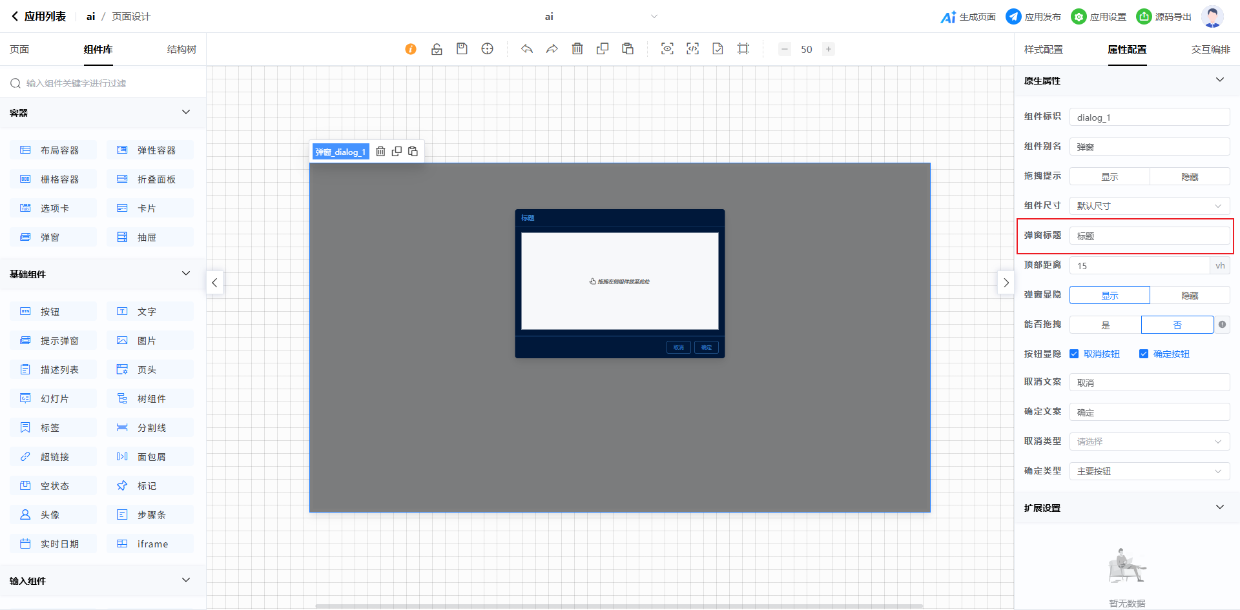Image resolution: width=1240 pixels, height=610 pixels.
Task: Uncheck the 确定按钮 checkbox
Action: [x=1144, y=354]
